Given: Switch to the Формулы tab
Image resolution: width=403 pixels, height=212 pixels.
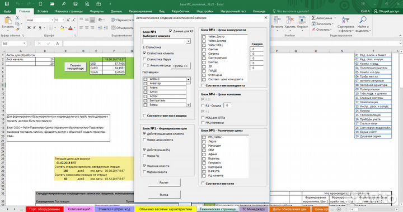Looking at the screenshot, I should coord(97,11).
